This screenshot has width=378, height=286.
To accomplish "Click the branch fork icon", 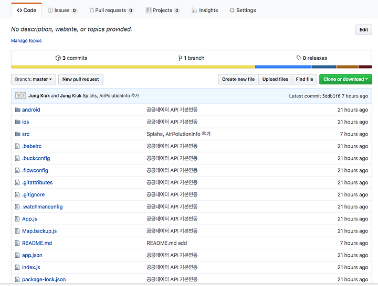I will pos(180,58).
